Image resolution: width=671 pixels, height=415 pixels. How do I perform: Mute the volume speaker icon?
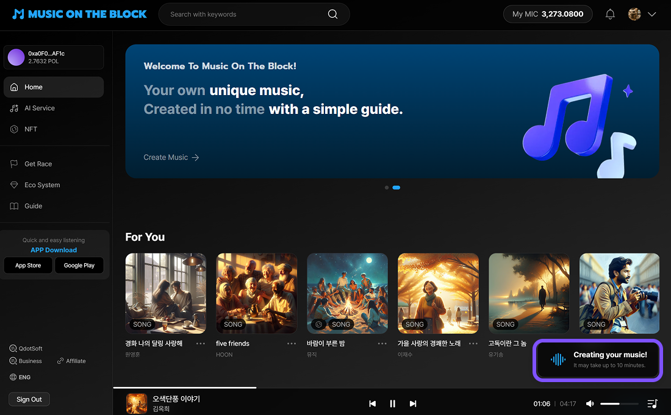(590, 403)
